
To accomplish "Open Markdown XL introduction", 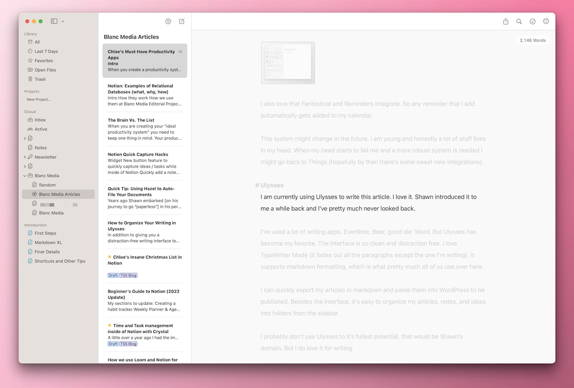I will (x=59, y=242).
